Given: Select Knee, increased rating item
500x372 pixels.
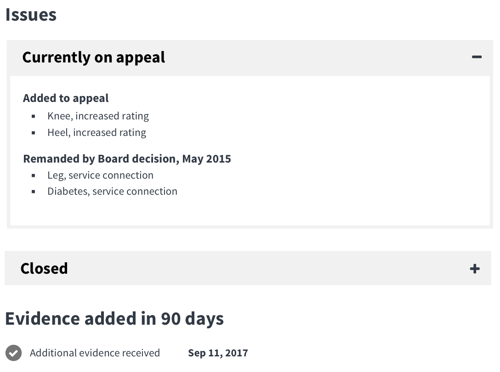Looking at the screenshot, I should [98, 116].
